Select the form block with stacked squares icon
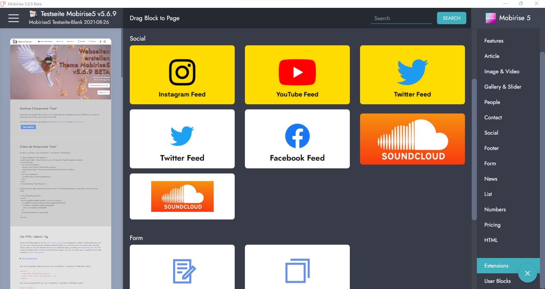The width and height of the screenshot is (545, 289). pyautogui.click(x=297, y=267)
